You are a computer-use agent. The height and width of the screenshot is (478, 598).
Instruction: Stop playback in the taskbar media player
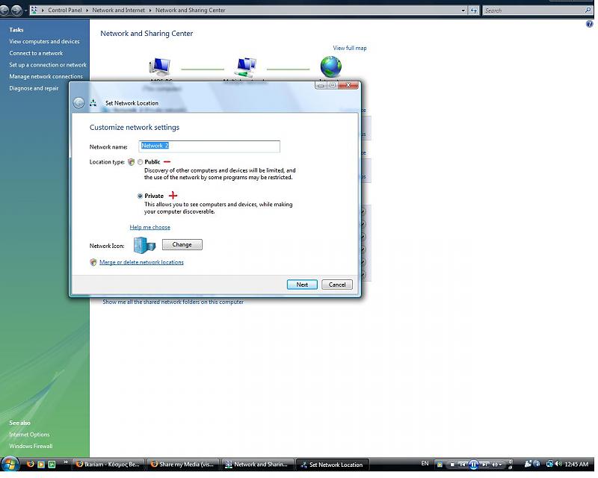[x=451, y=465]
